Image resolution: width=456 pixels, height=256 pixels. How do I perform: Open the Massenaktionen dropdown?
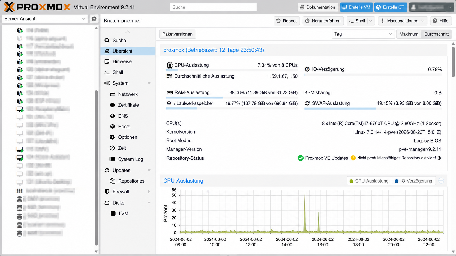click(x=403, y=21)
